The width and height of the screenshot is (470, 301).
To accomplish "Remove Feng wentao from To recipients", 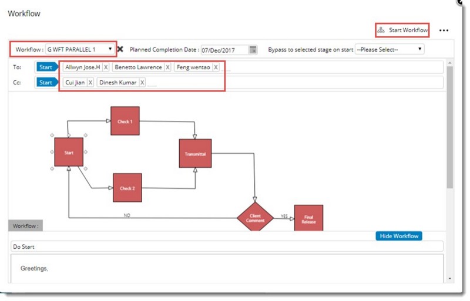I will pos(216,67).
